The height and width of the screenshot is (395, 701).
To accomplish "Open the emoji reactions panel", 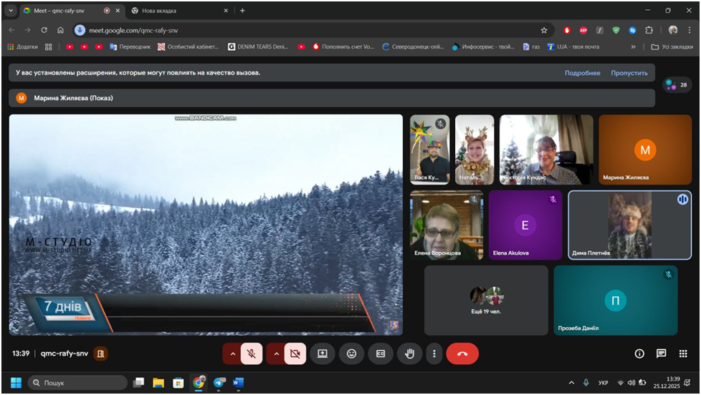I will tap(351, 353).
